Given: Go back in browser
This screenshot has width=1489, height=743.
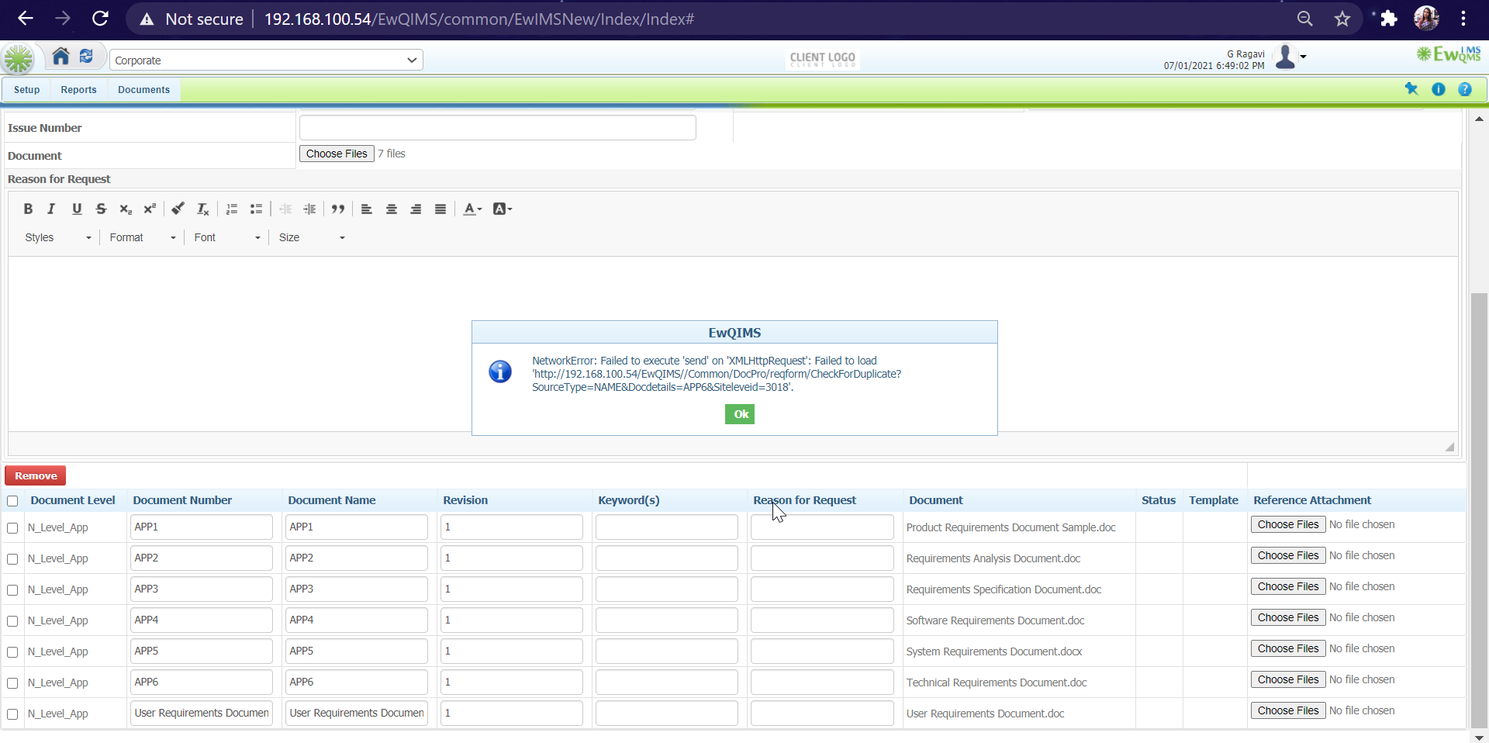Looking at the screenshot, I should pos(26,19).
